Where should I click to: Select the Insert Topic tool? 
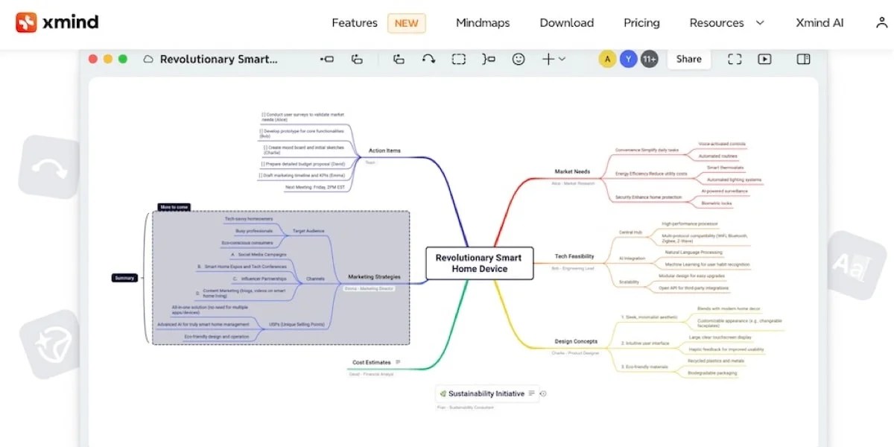[326, 59]
